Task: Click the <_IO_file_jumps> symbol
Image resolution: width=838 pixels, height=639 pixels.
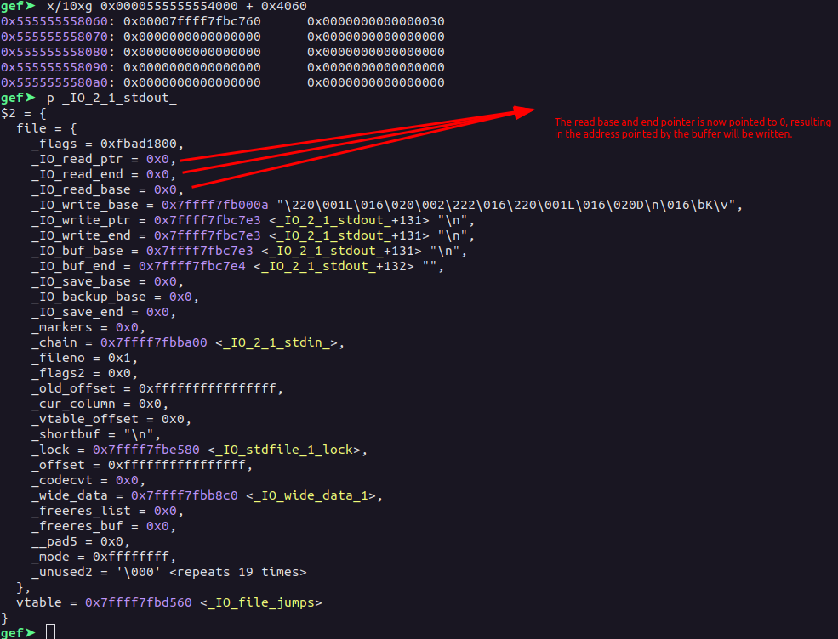Action: (261, 602)
